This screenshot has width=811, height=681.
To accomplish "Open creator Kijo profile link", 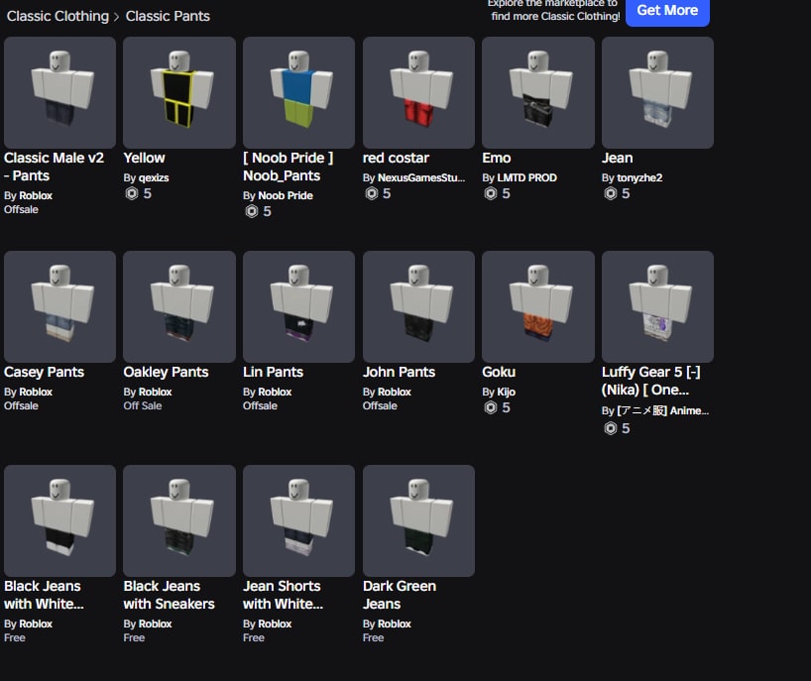I will (x=506, y=392).
